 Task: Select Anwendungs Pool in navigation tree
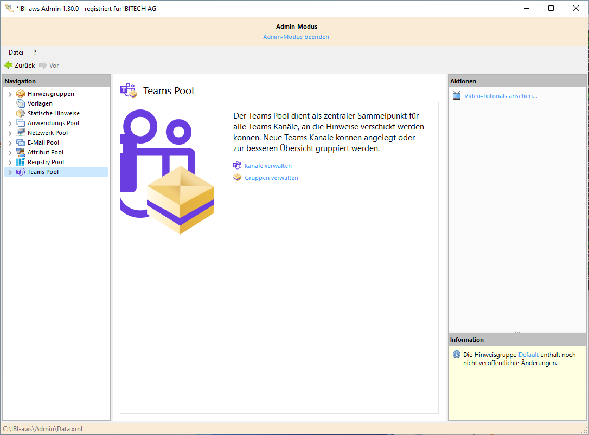53,123
